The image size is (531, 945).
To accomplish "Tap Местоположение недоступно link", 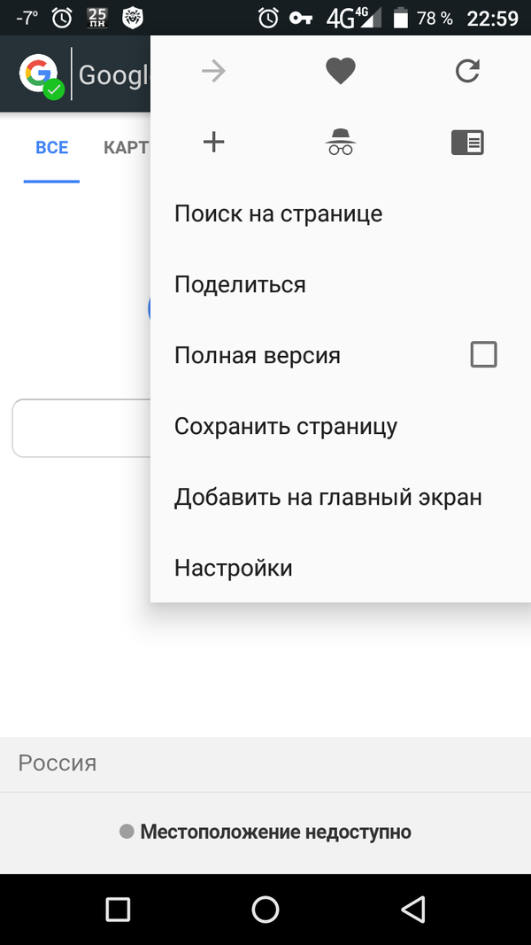I will [x=276, y=833].
